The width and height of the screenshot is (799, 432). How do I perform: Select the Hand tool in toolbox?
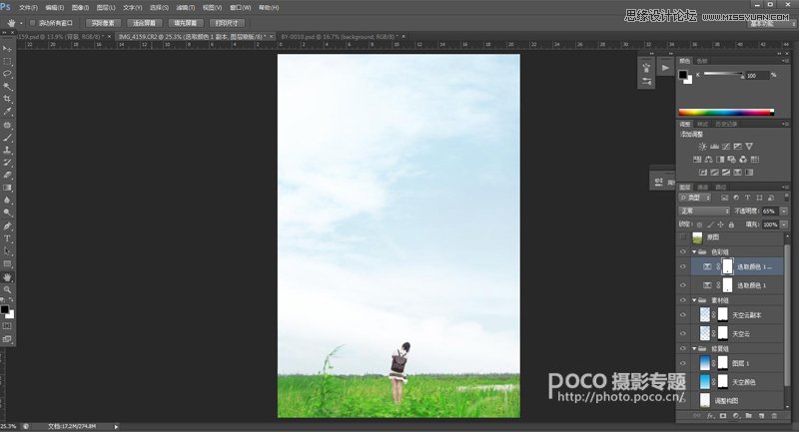point(7,277)
